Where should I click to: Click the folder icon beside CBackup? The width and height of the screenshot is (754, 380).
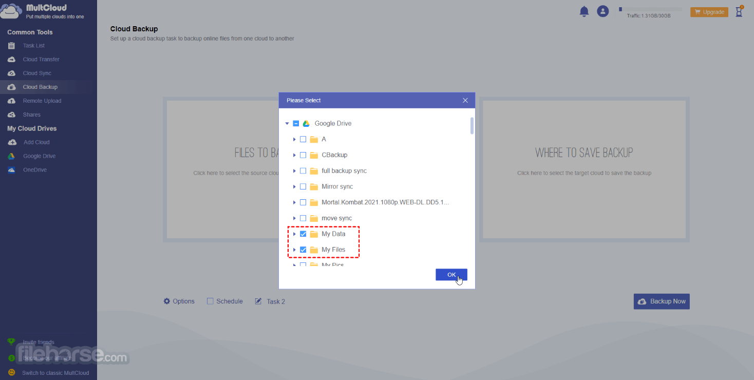tap(314, 155)
